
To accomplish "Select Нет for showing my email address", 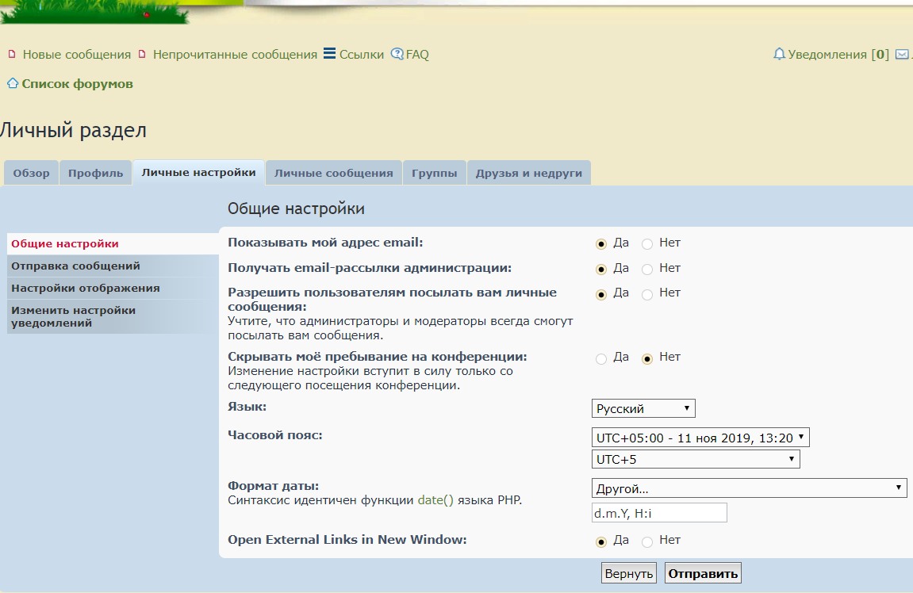I will tap(647, 244).
